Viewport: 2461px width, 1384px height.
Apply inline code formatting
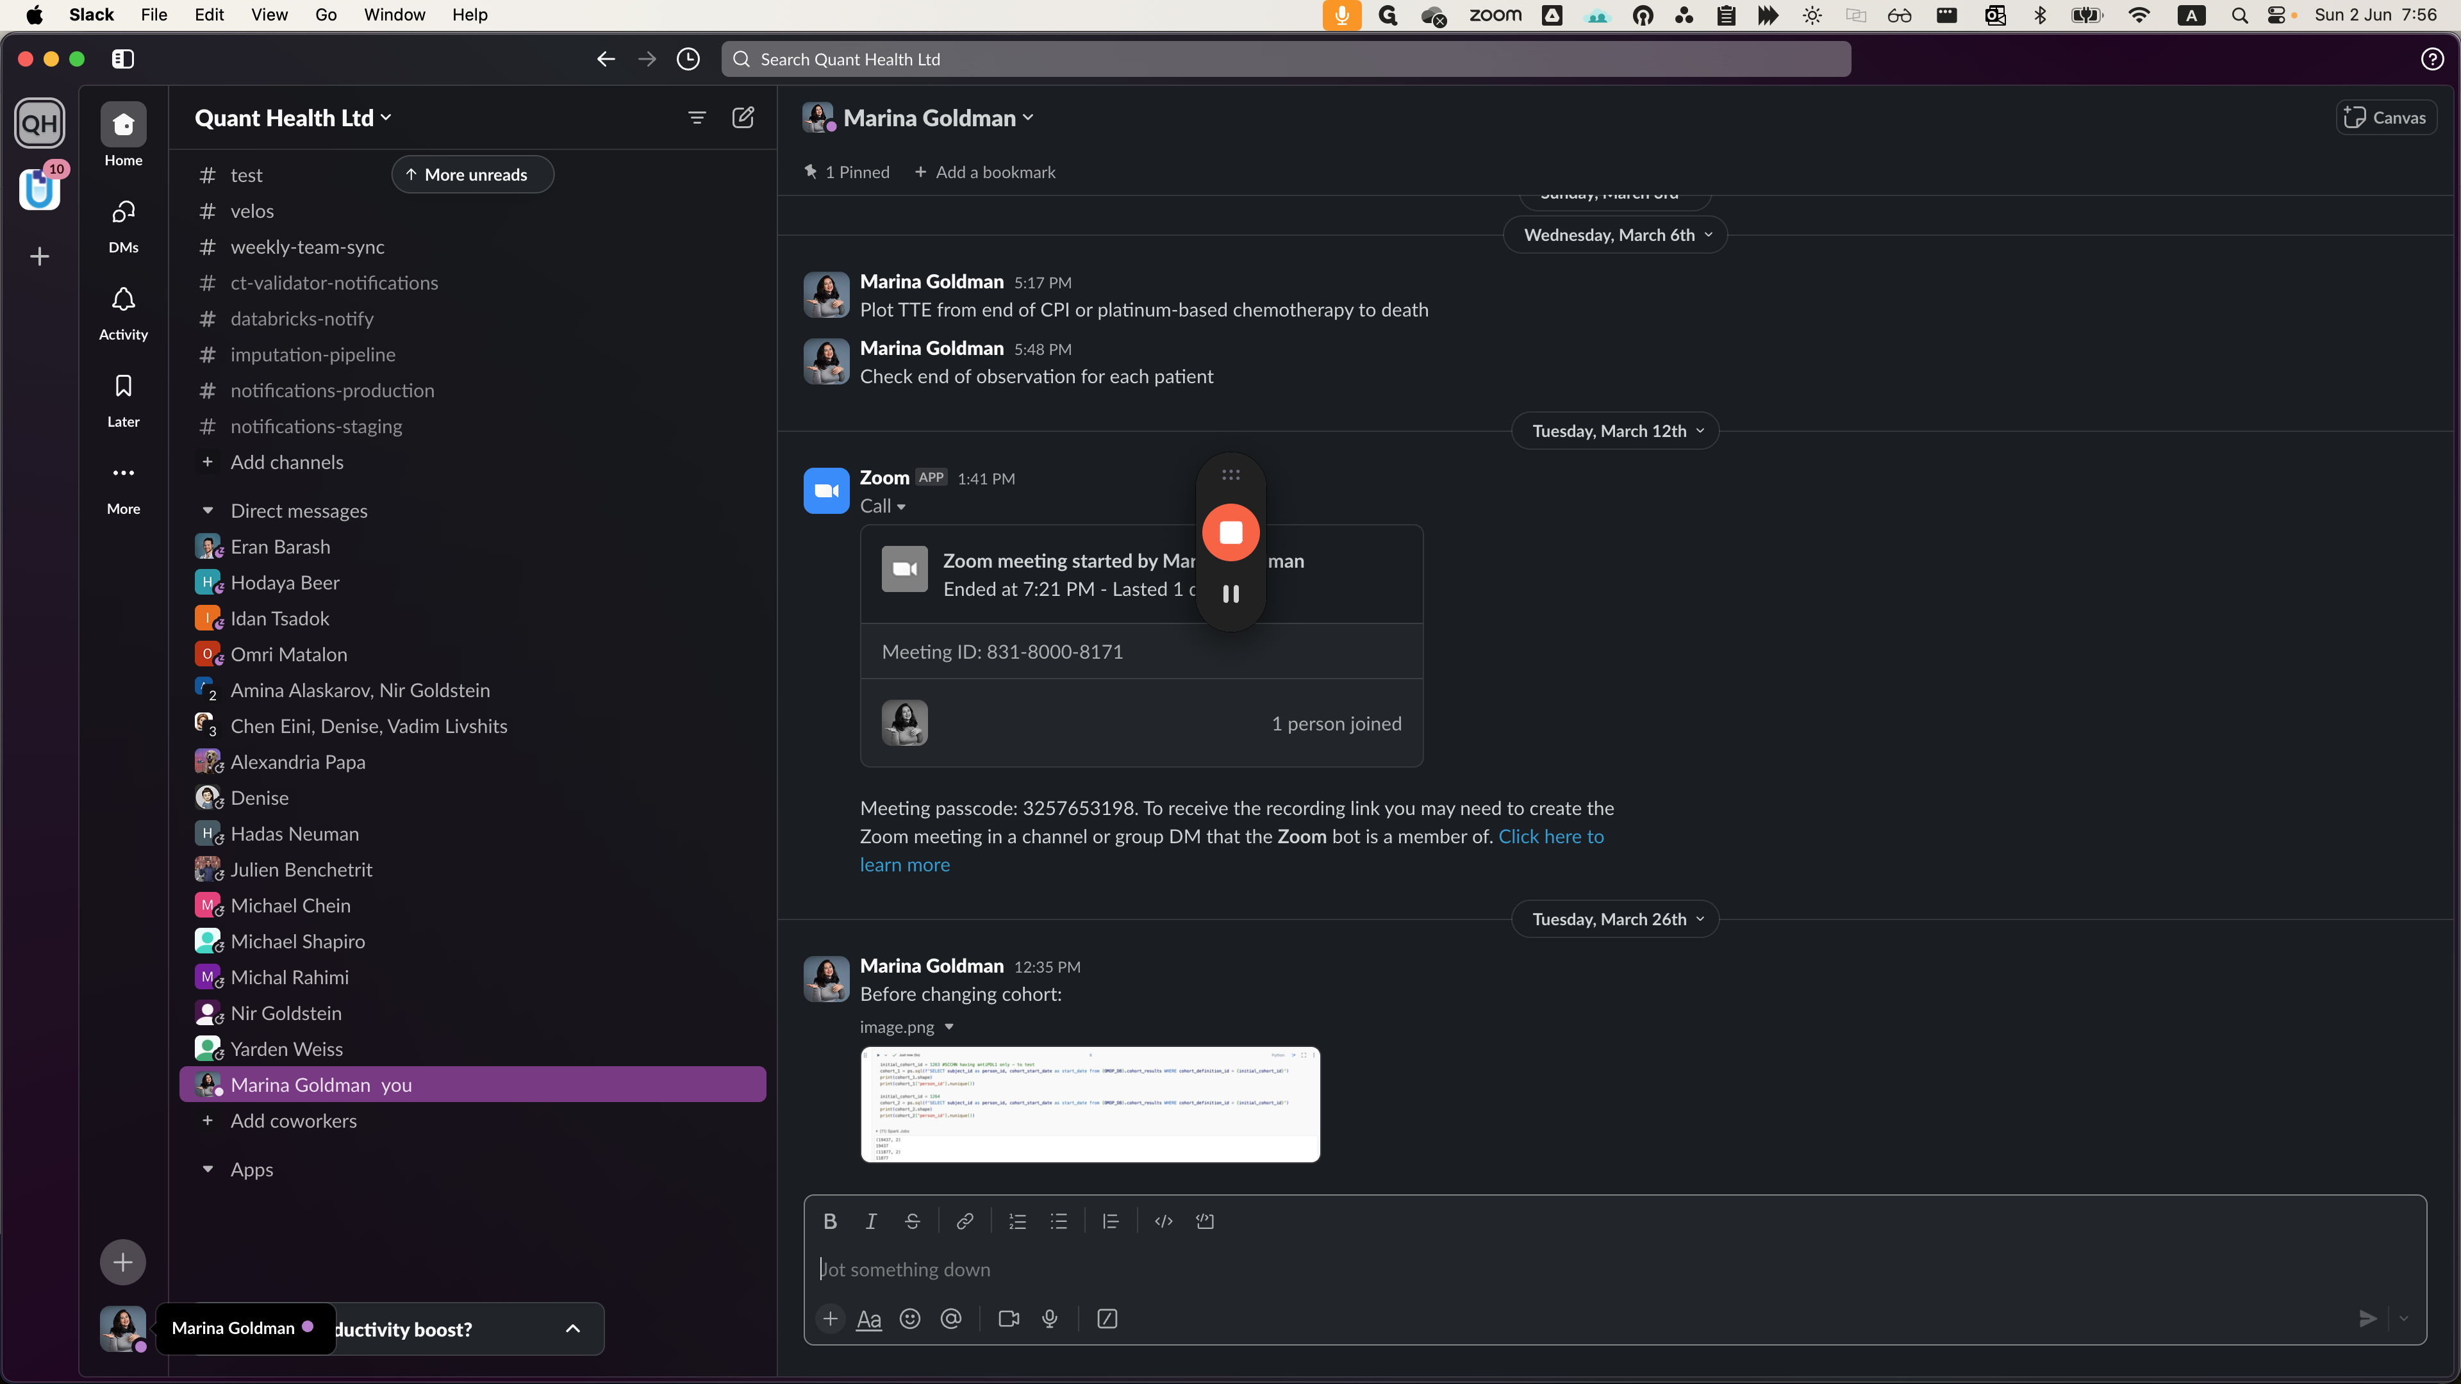click(x=1164, y=1221)
